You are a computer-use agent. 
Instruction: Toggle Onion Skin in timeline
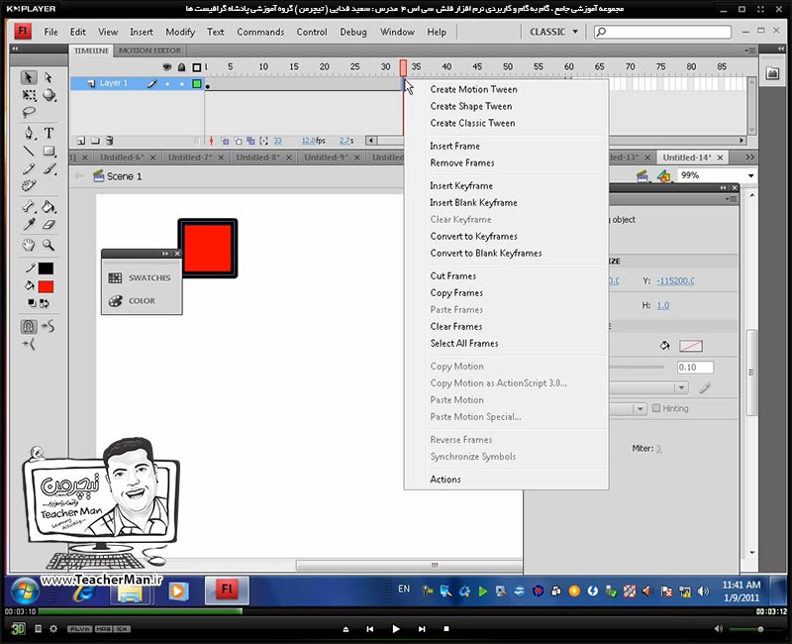(x=226, y=141)
